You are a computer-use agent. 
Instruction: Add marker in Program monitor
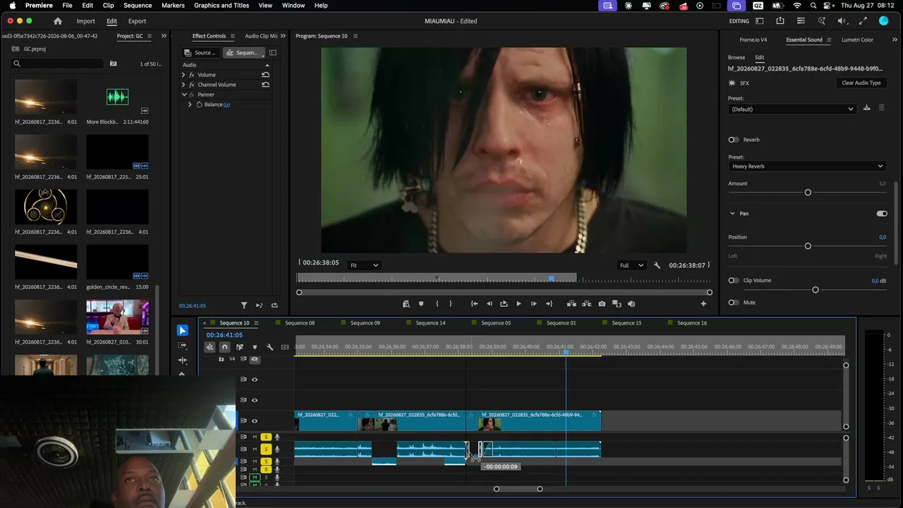[x=421, y=304]
